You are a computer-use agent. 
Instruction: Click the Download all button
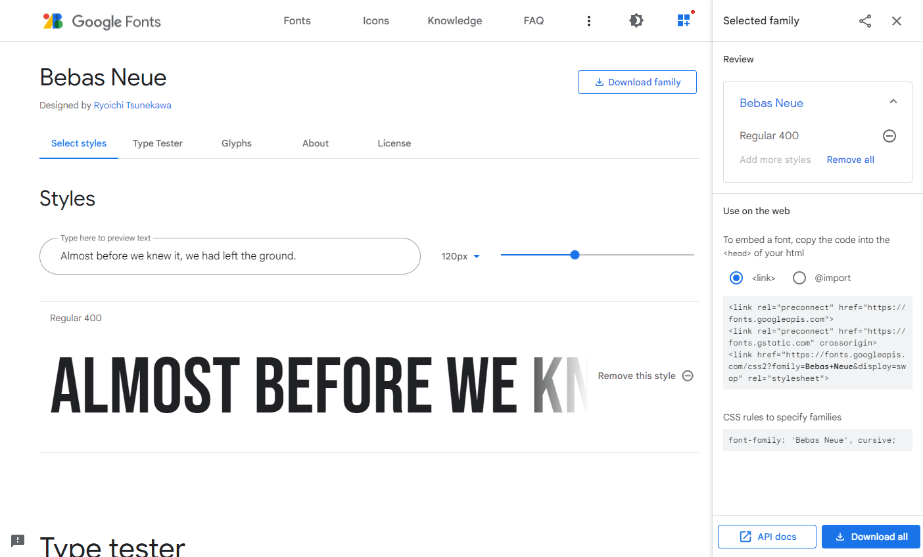[871, 537]
